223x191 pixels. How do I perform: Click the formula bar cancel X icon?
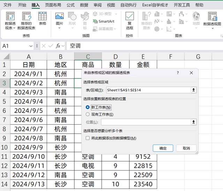click(44, 46)
